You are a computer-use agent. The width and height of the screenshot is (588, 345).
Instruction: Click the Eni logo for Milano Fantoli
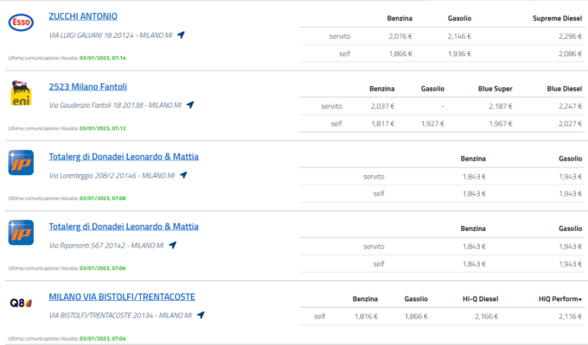point(21,93)
